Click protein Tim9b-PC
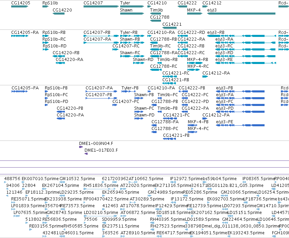 pyautogui.click(x=168, y=95)
